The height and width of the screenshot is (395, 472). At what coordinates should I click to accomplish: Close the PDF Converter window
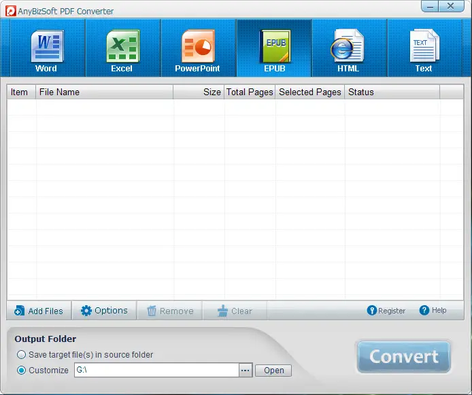click(x=451, y=6)
